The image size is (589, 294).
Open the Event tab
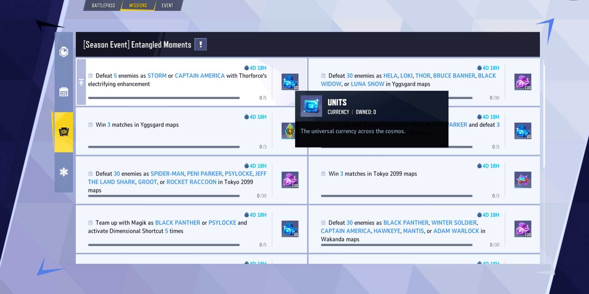[x=168, y=6]
